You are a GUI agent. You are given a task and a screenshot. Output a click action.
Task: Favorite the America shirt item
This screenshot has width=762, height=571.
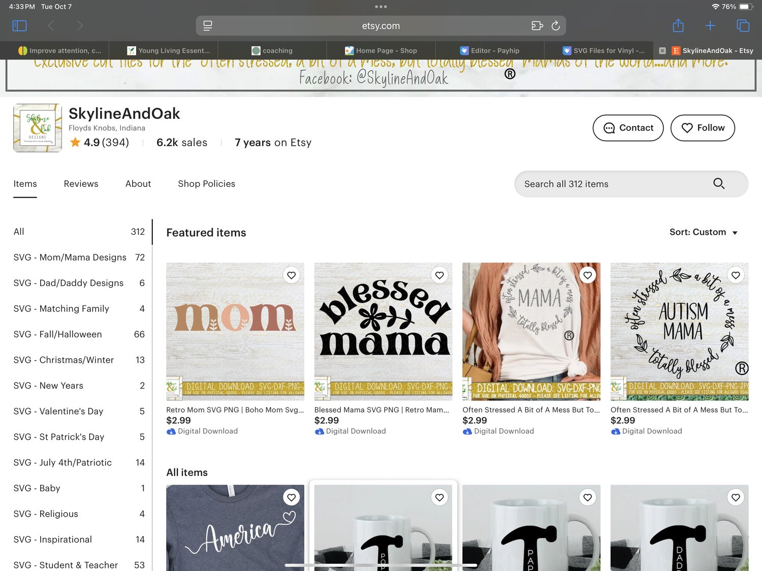pyautogui.click(x=291, y=497)
